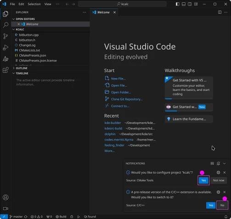231x219 pixels.
Task: Click the notifications bell in status bar
Action: pyautogui.click(x=226, y=217)
